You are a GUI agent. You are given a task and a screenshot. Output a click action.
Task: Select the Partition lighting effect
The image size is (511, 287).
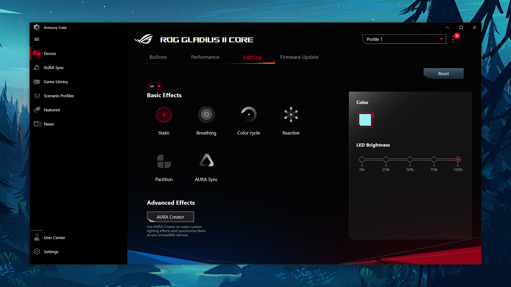pyautogui.click(x=164, y=161)
